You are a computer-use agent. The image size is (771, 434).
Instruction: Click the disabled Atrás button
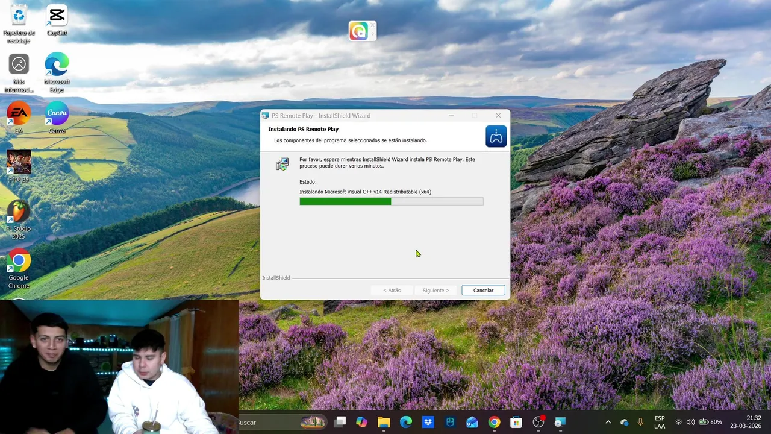pos(392,291)
